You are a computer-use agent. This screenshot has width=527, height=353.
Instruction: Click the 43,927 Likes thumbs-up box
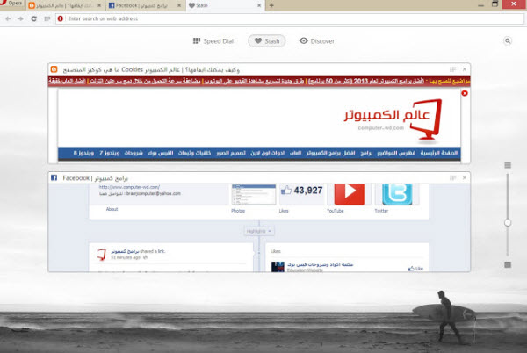[x=301, y=194]
